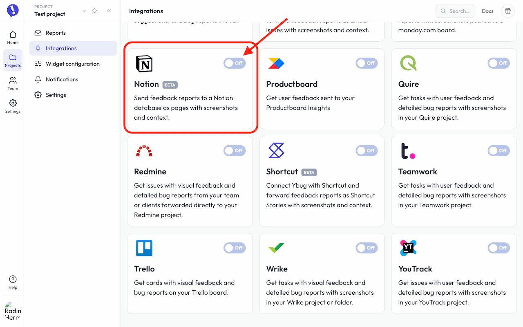
Task: Click the Test project name
Action: click(50, 14)
